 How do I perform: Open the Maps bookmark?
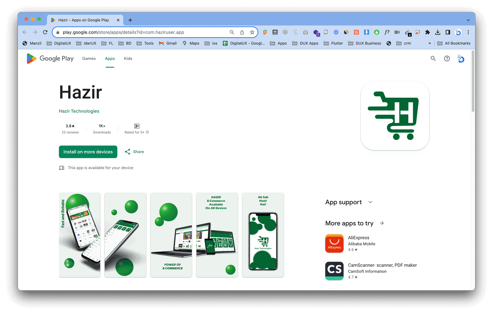point(191,43)
